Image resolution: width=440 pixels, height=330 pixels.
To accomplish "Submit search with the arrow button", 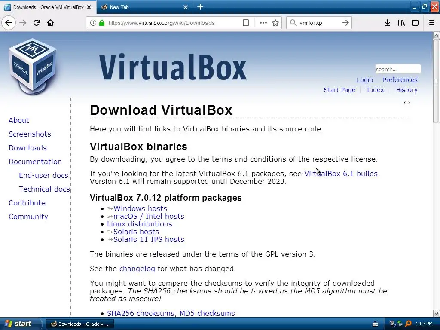I will click(x=345, y=23).
